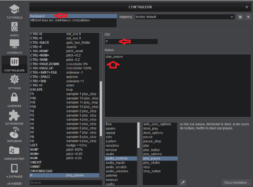
Task: Open the Enregistrer music folder icon
Action: coord(14,151)
